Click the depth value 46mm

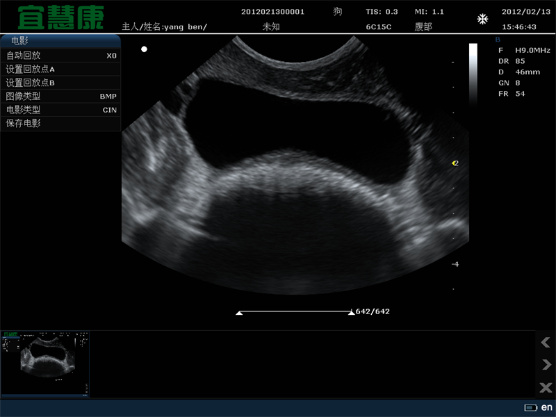[x=528, y=72]
